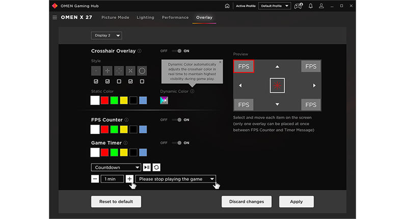Select top-right FPS position in preview
405x219 pixels.
click(x=311, y=66)
